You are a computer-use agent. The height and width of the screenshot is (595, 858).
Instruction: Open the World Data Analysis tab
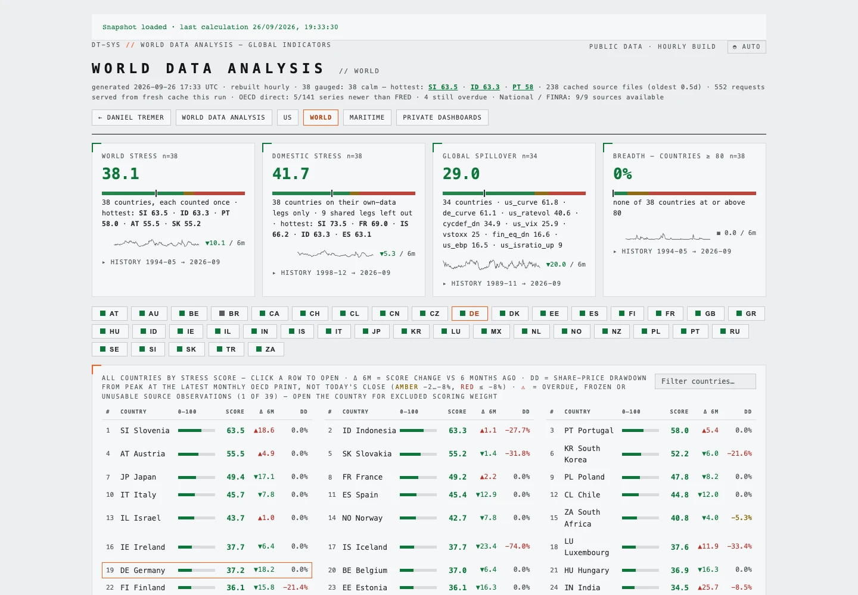pyautogui.click(x=223, y=118)
